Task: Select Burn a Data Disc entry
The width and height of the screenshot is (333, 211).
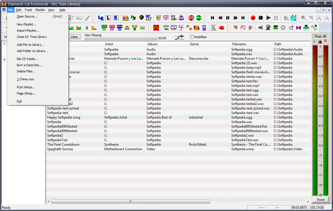Action: [38, 65]
